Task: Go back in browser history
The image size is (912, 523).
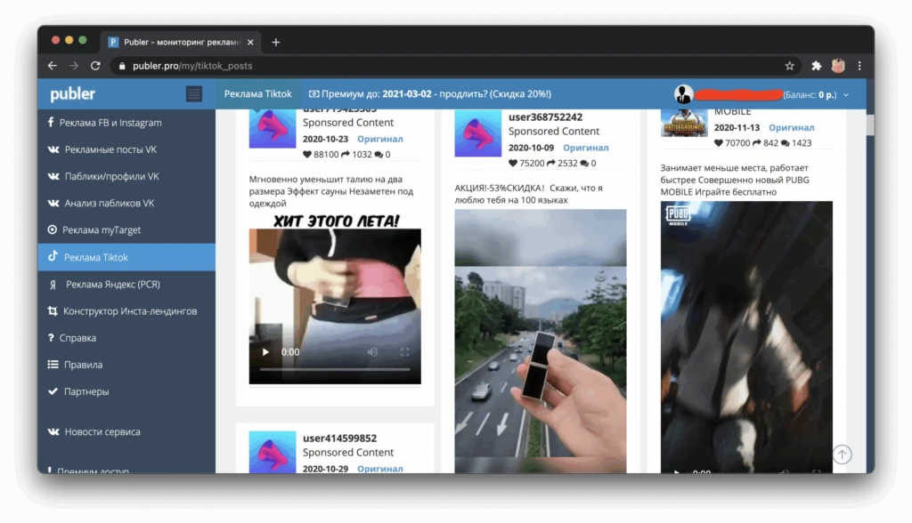Action: 53,66
